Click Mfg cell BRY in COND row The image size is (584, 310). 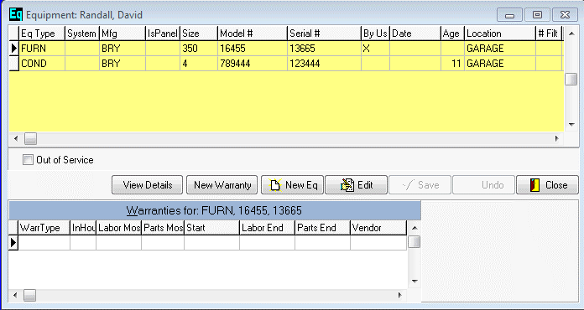(x=123, y=63)
